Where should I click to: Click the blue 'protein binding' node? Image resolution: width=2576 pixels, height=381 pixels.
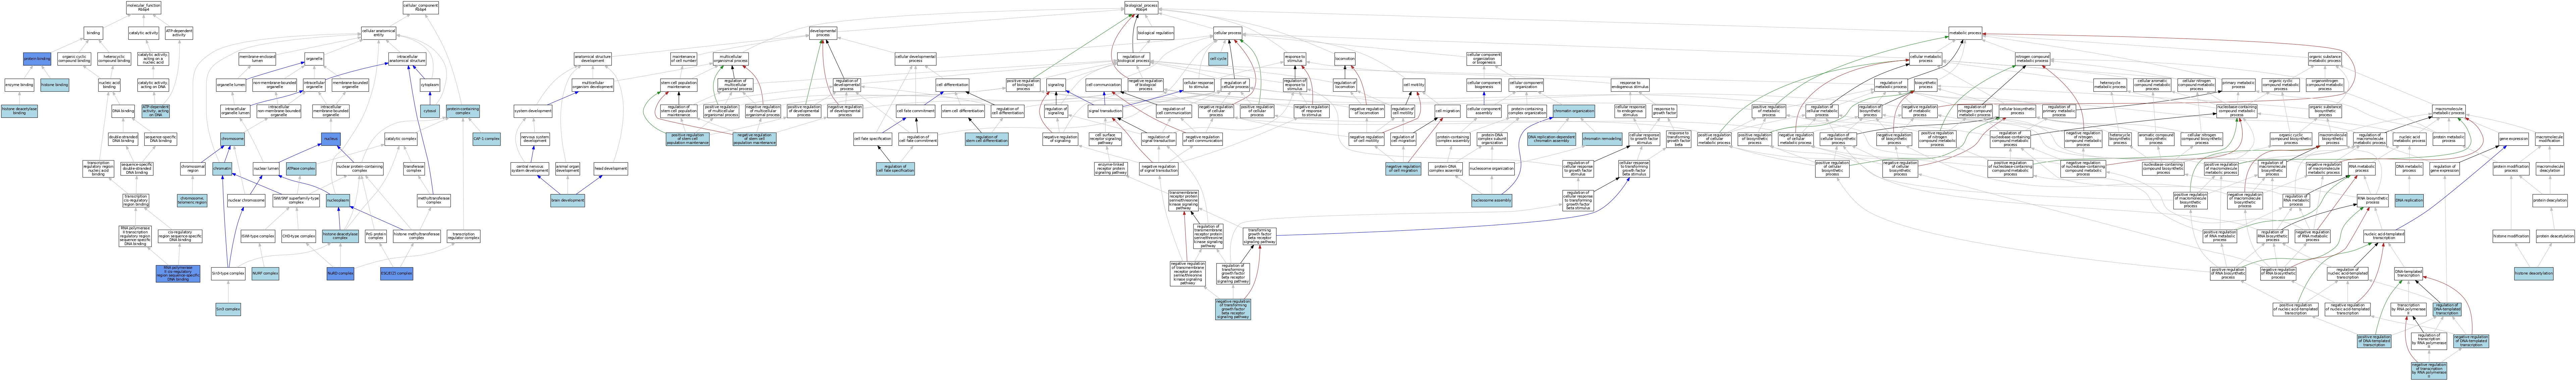click(x=37, y=59)
